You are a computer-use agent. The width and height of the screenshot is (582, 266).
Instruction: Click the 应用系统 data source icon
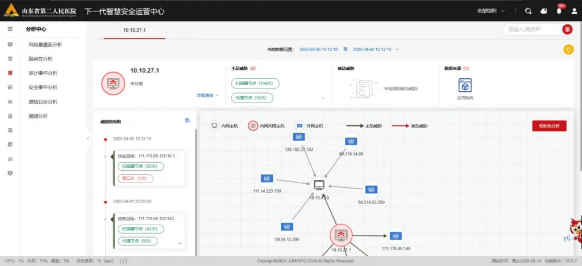tap(465, 85)
